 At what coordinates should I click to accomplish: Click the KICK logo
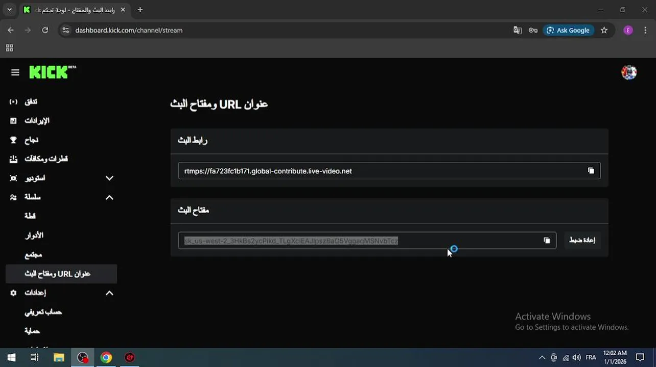52,72
